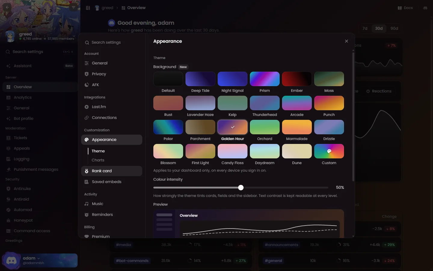Click the dialog vertical scrollbar
This screenshot has width=433, height=271.
pyautogui.click(x=353, y=117)
